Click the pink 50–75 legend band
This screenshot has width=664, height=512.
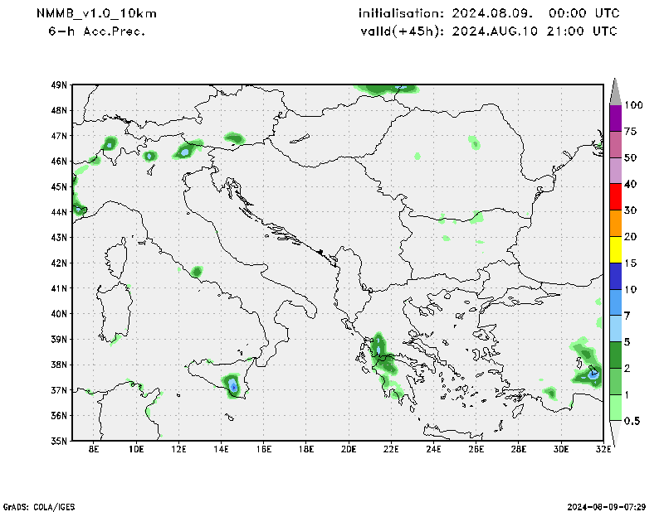[x=615, y=144]
